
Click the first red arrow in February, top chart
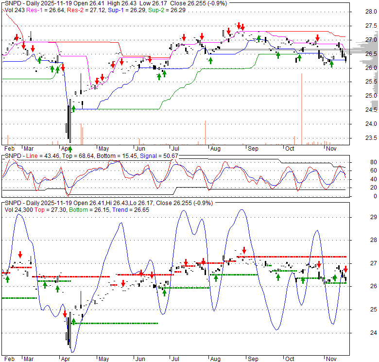(x=17, y=37)
